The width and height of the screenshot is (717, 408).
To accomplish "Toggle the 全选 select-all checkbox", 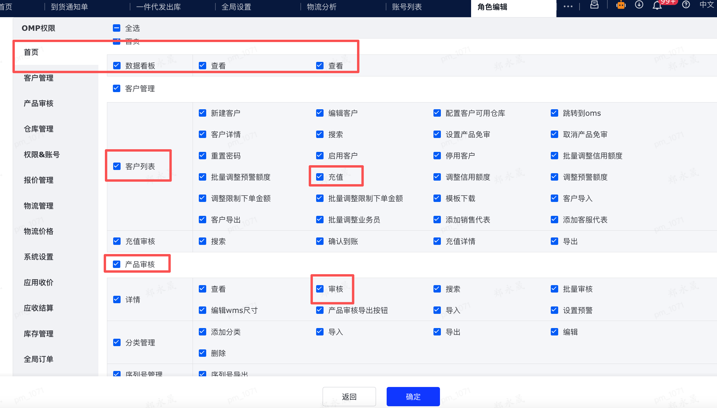I will pyautogui.click(x=117, y=28).
